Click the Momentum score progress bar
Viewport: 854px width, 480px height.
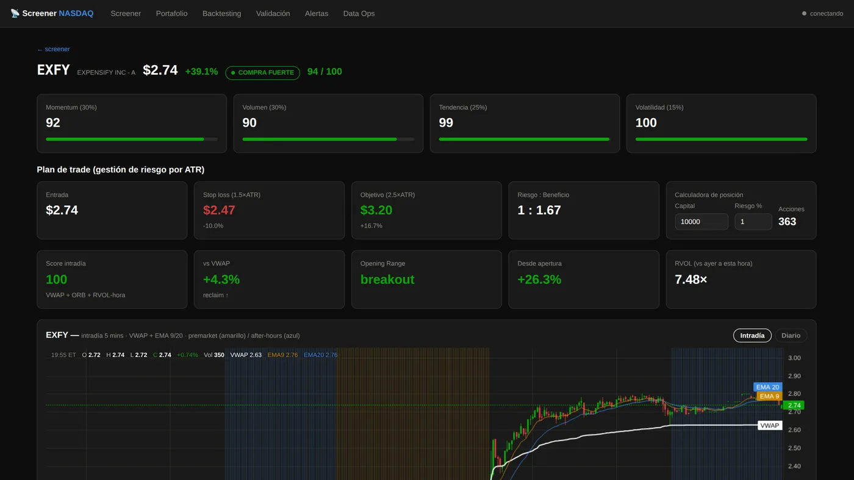(132, 139)
